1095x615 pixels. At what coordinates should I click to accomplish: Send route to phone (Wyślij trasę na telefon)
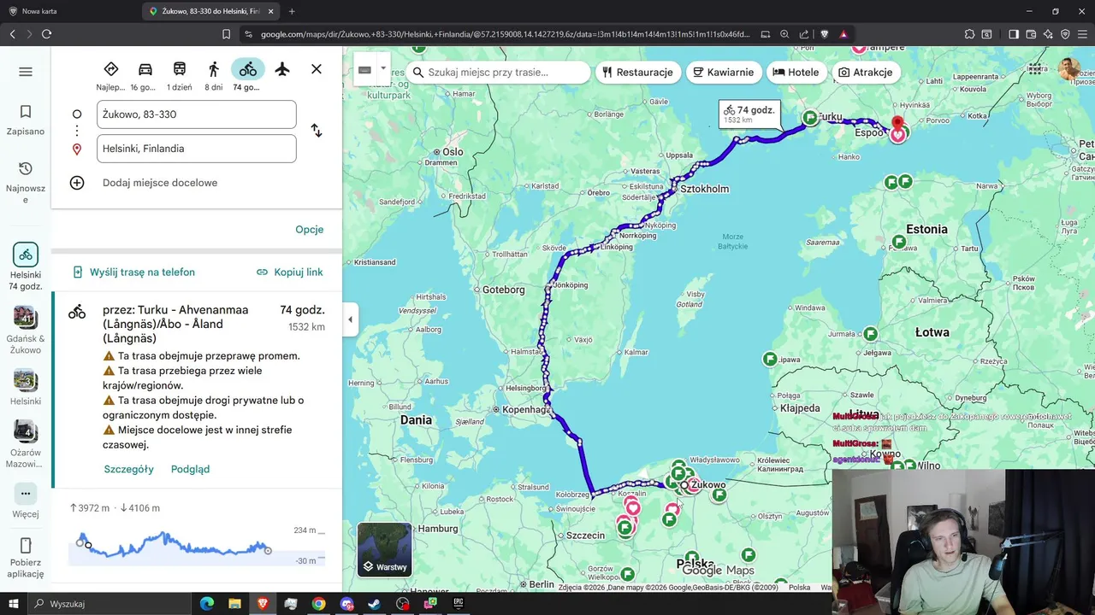pos(133,272)
